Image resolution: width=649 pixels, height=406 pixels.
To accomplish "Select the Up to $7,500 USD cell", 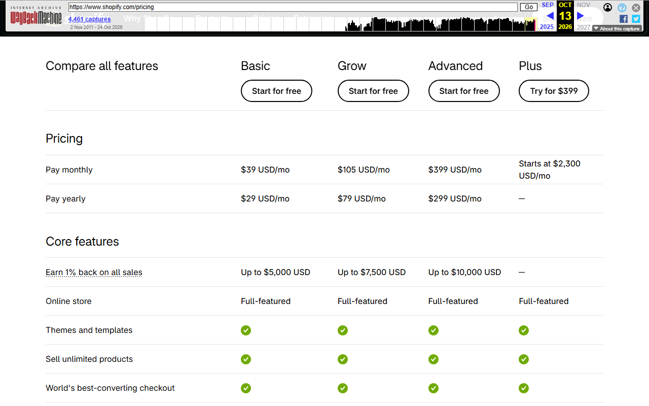I will point(372,272).
